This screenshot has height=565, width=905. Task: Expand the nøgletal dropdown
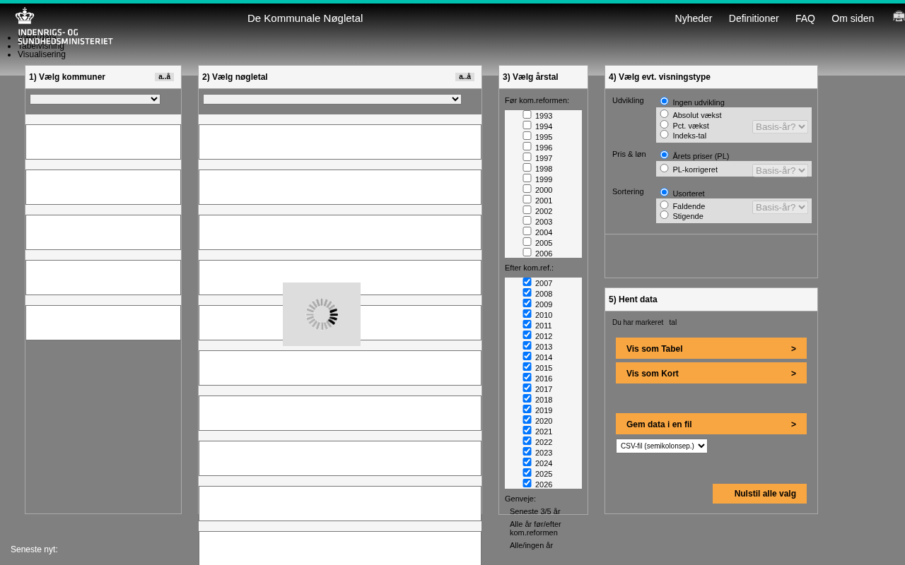point(332,100)
